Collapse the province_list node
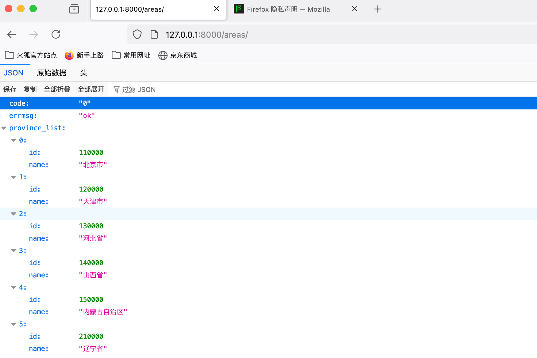 [4, 128]
